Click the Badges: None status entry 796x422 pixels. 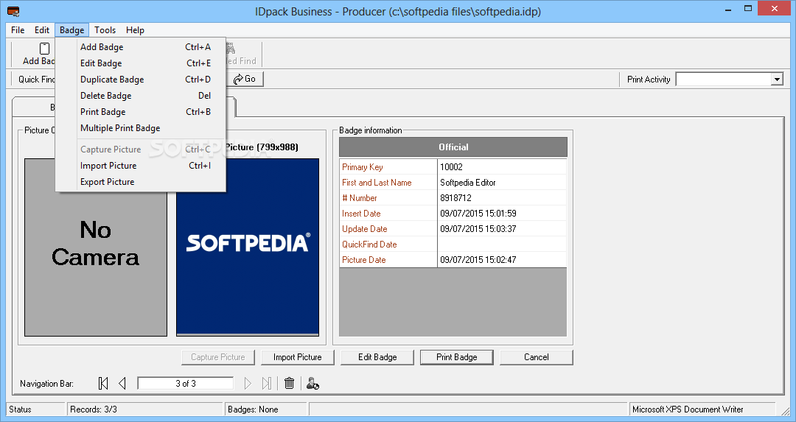(x=266, y=409)
